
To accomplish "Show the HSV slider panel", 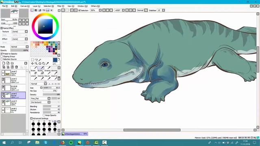I will (40, 10).
